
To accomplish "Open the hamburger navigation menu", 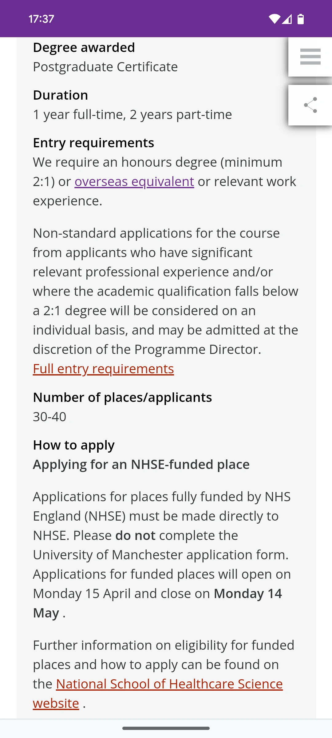I will coord(310,57).
